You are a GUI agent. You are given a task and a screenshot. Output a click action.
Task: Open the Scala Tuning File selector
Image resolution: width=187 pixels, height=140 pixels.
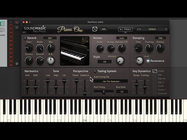[111, 81]
